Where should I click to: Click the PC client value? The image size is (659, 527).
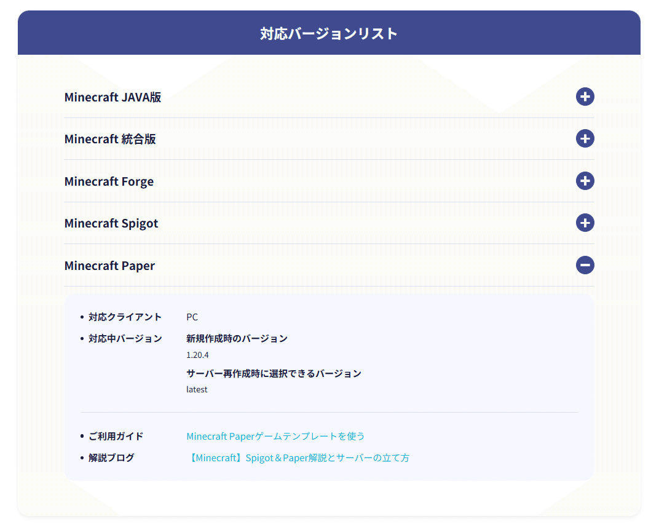[192, 317]
